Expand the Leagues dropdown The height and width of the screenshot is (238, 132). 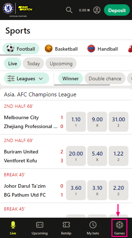pyautogui.click(x=27, y=79)
